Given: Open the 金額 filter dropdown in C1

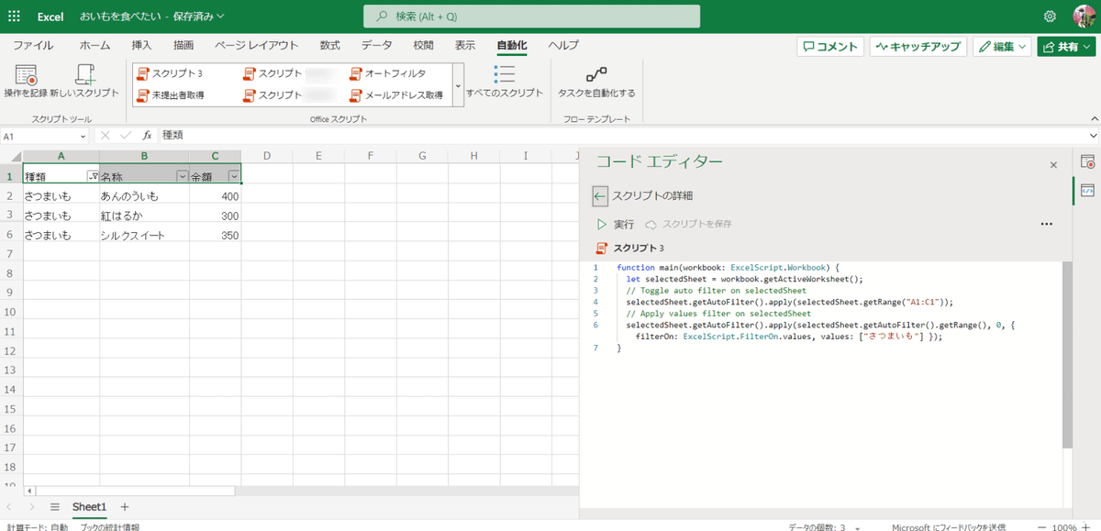Looking at the screenshot, I should (235, 176).
